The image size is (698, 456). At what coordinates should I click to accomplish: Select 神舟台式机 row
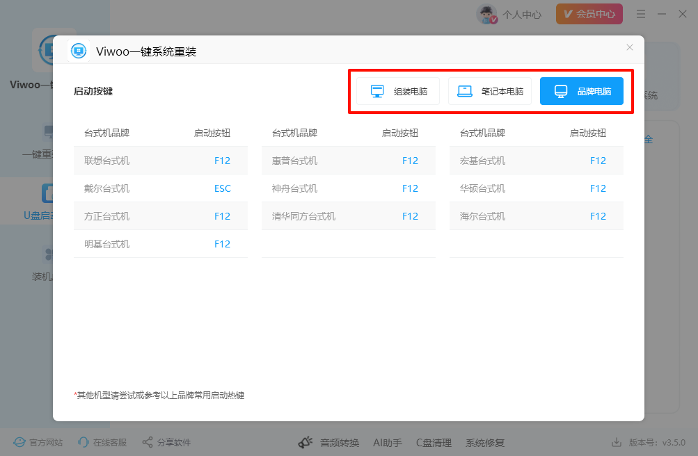pyautogui.click(x=349, y=188)
